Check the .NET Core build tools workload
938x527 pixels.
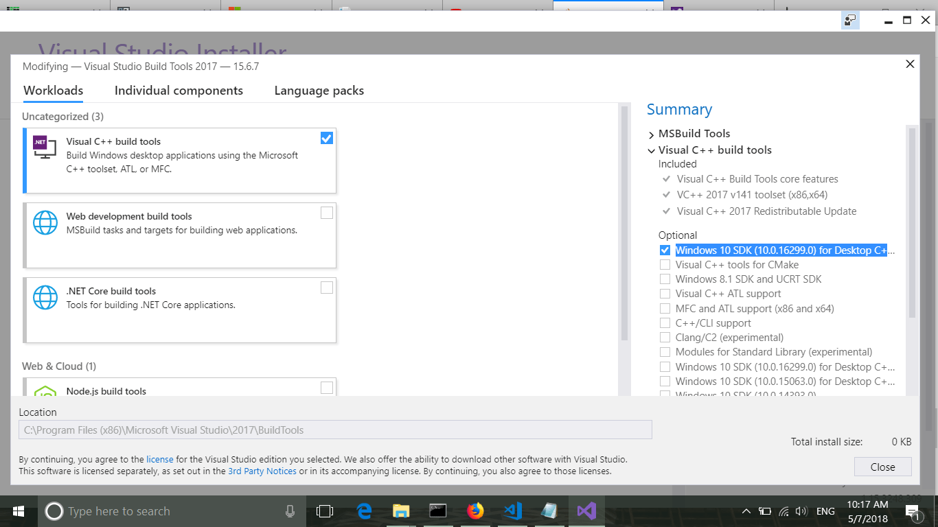tap(327, 288)
